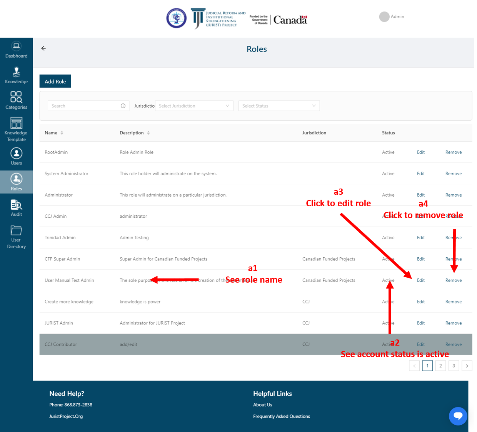Remove the RootAdmin role
The image size is (477, 432).
click(454, 152)
